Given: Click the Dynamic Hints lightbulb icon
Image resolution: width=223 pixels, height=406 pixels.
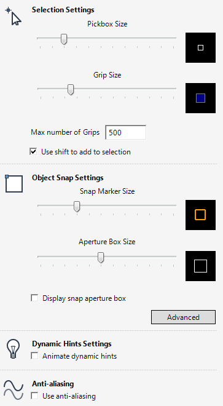Looking at the screenshot, I should [14, 349].
